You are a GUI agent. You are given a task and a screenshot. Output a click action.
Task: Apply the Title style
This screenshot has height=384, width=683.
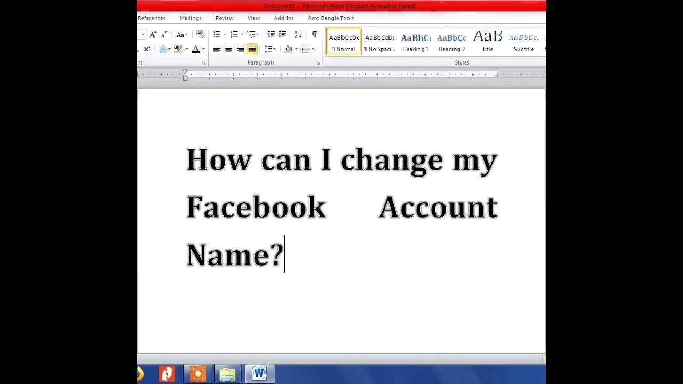click(488, 42)
